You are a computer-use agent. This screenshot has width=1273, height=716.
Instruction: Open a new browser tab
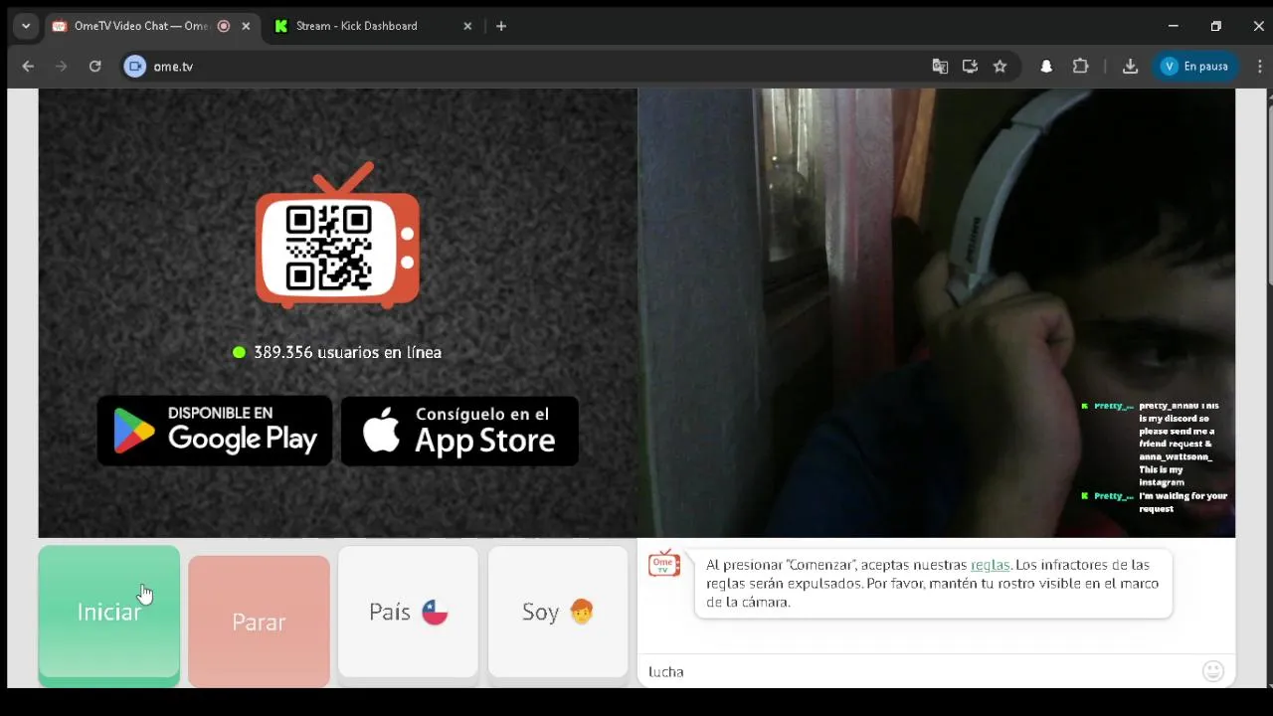[501, 26]
